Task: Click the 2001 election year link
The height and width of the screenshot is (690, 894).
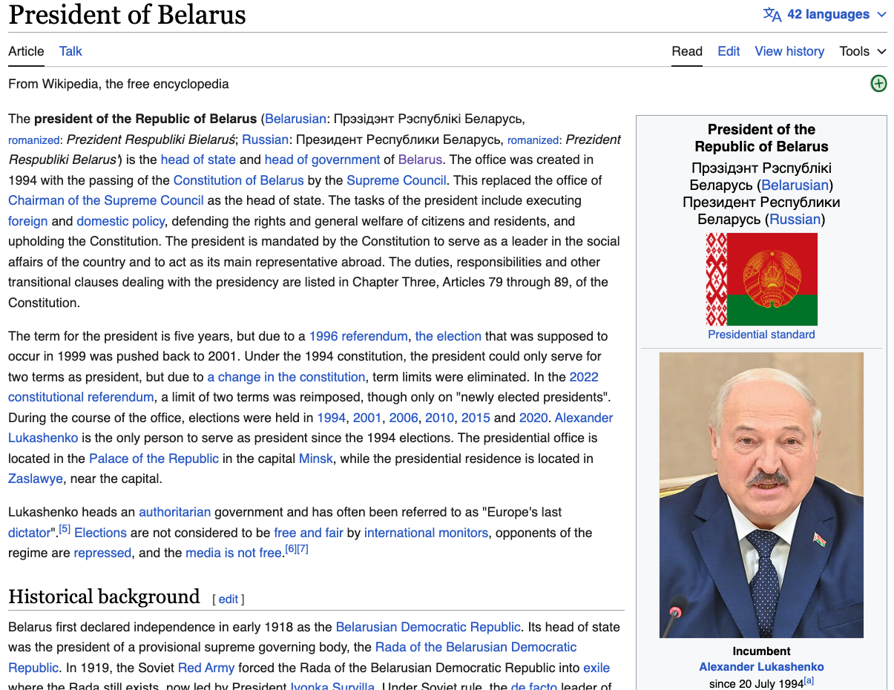Action: 367,418
